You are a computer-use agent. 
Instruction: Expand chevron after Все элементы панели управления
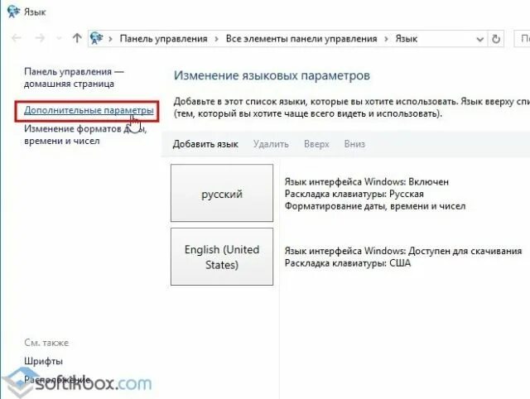[x=386, y=39]
